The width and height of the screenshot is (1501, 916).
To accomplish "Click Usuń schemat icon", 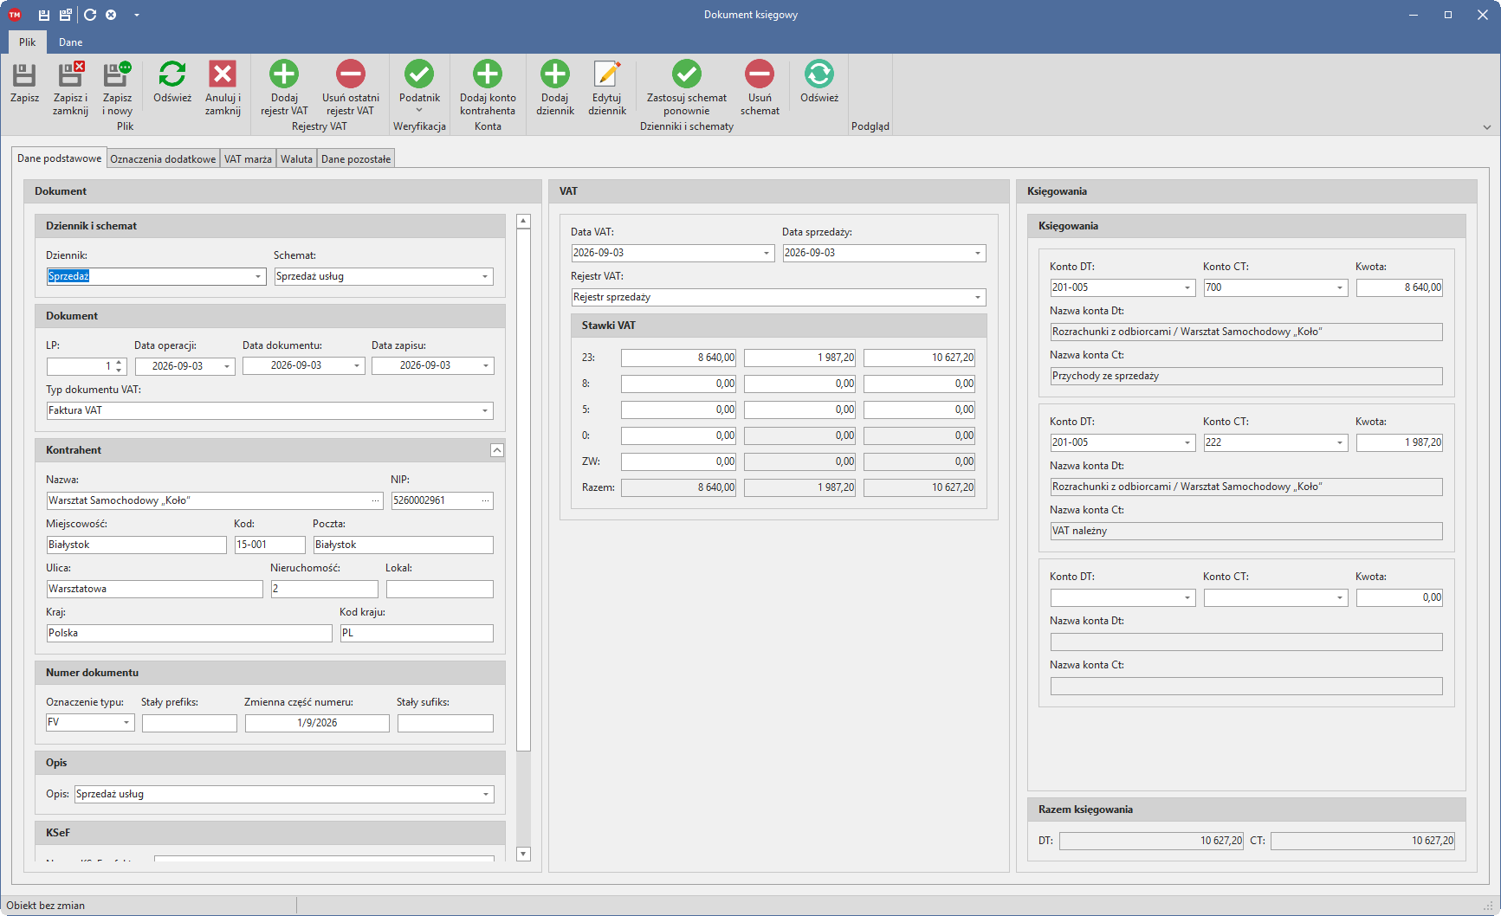I will [760, 74].
